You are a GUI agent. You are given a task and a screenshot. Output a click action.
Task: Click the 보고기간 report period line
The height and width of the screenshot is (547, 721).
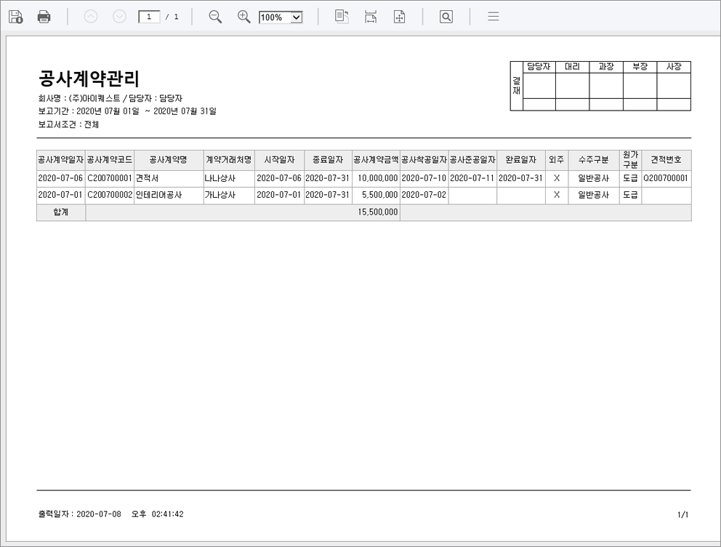[x=127, y=111]
